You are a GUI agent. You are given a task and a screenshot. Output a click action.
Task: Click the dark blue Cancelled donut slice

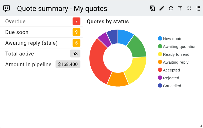pos(113,37)
